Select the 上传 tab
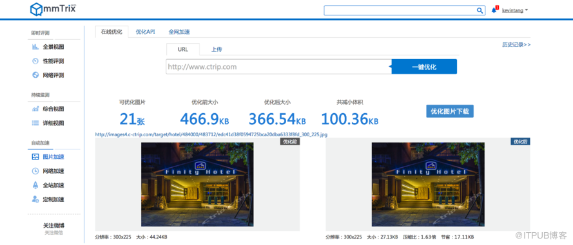 point(217,50)
